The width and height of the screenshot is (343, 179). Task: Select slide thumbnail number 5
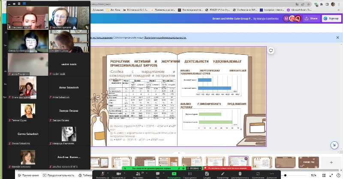(x=122, y=162)
